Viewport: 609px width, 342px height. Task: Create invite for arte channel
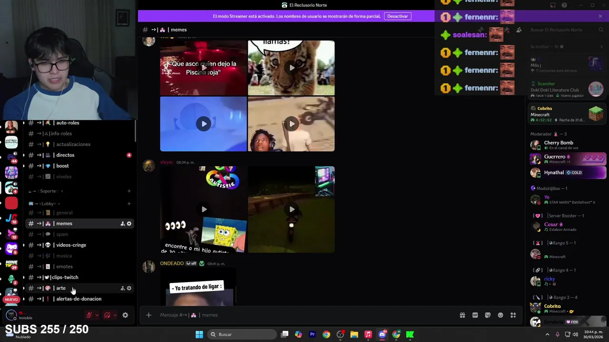(122, 288)
